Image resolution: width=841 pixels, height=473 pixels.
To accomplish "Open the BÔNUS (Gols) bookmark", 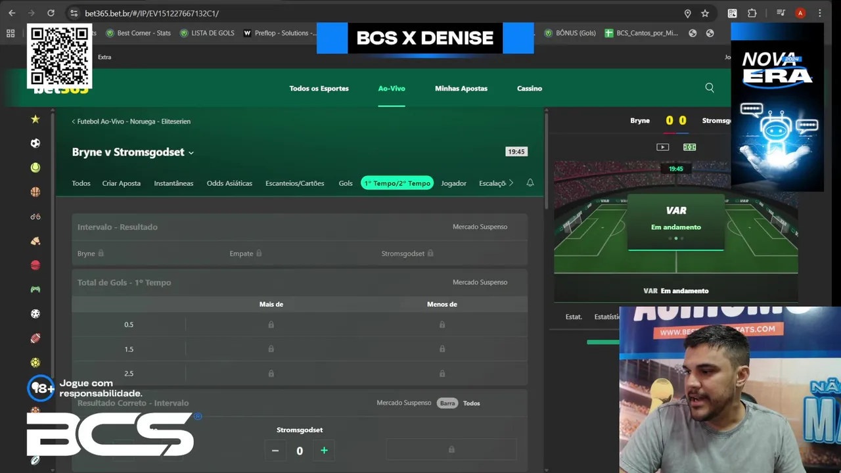I will [570, 33].
